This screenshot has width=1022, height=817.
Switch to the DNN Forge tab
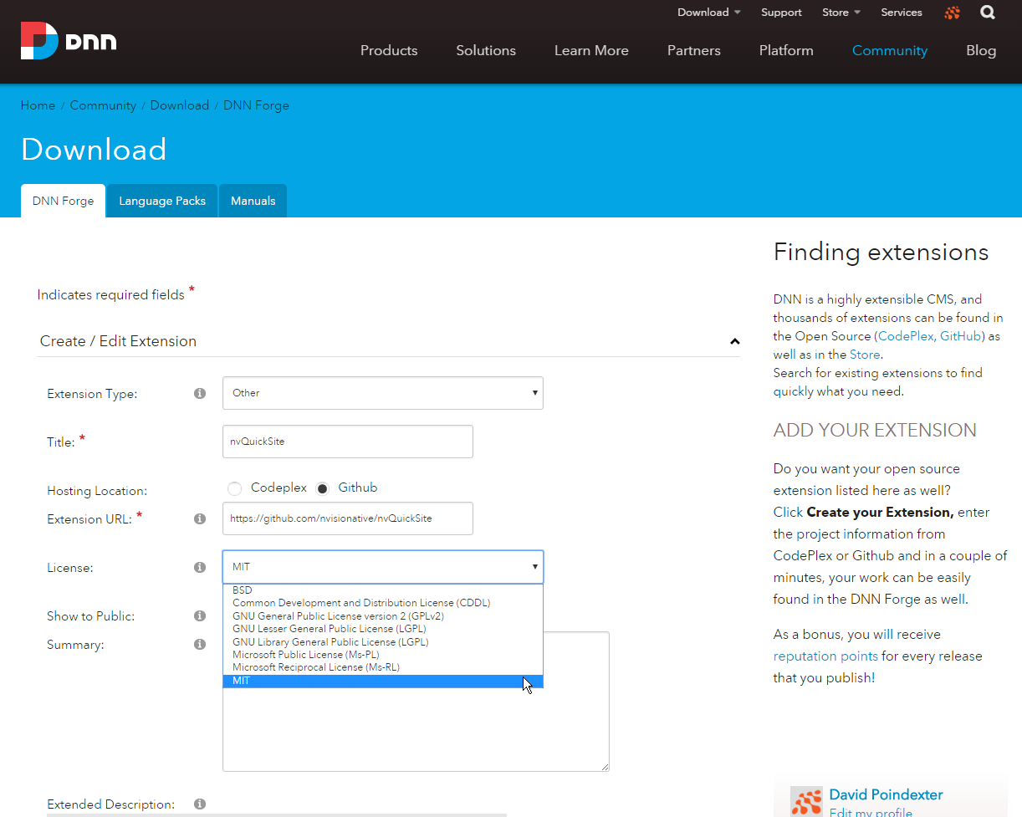tap(63, 201)
